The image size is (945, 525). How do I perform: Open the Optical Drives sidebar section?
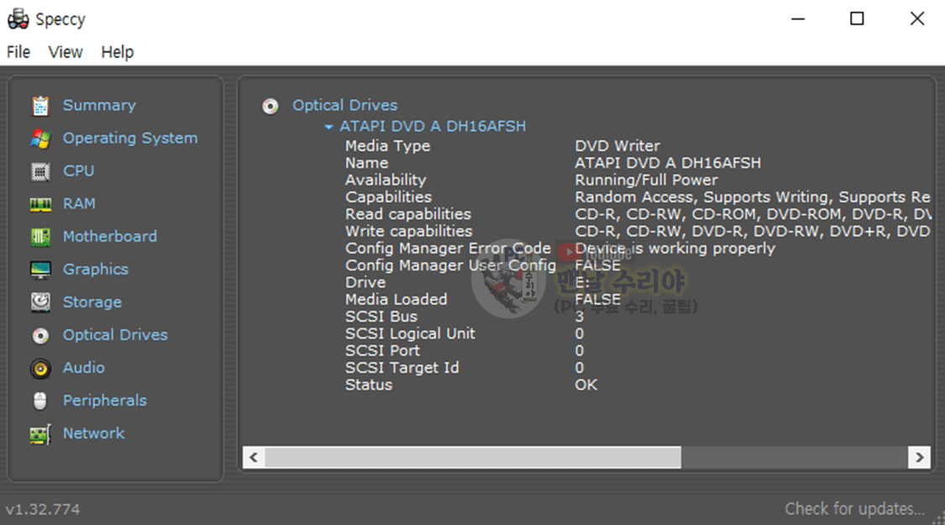[115, 335]
